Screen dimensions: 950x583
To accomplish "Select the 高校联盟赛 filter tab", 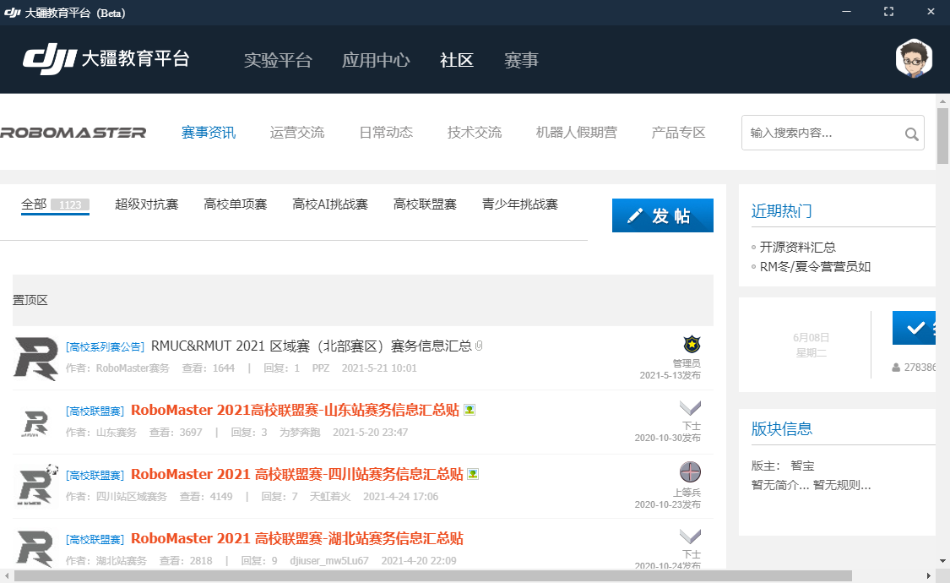I will click(425, 204).
